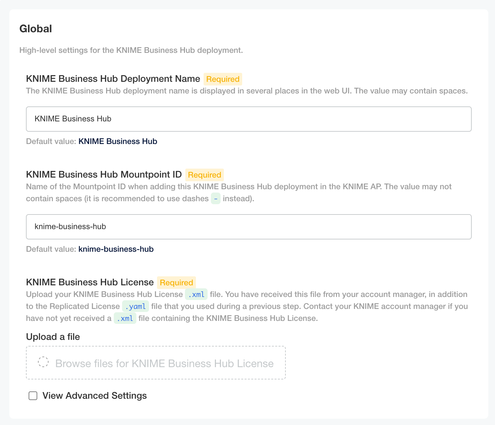This screenshot has width=495, height=425.
Task: Click default value 'knime-business-hub' text
Action: tap(116, 249)
